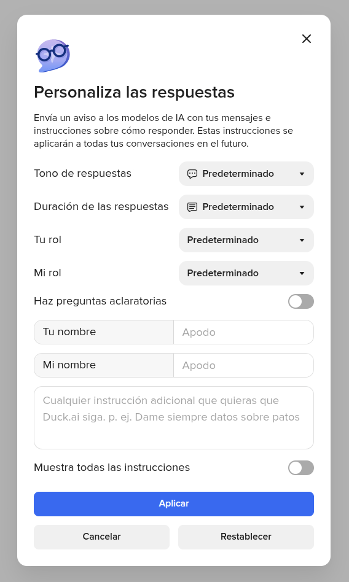Viewport: 349px width, 582px height.
Task: Click the blue Aplicar button
Action: coord(173,503)
